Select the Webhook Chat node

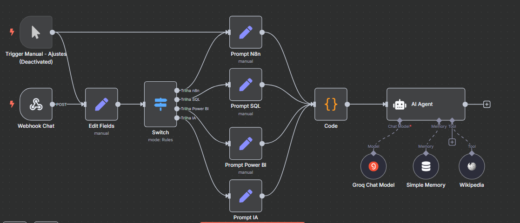(x=36, y=104)
